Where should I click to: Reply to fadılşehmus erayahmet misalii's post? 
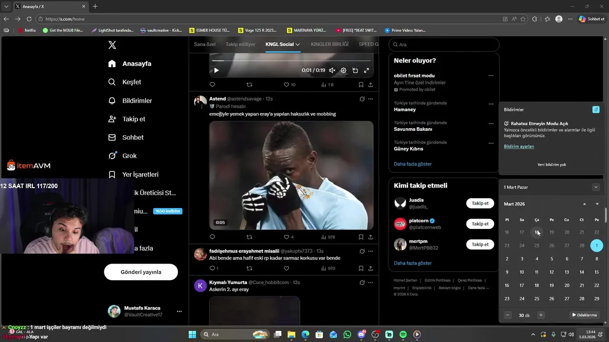(214, 268)
